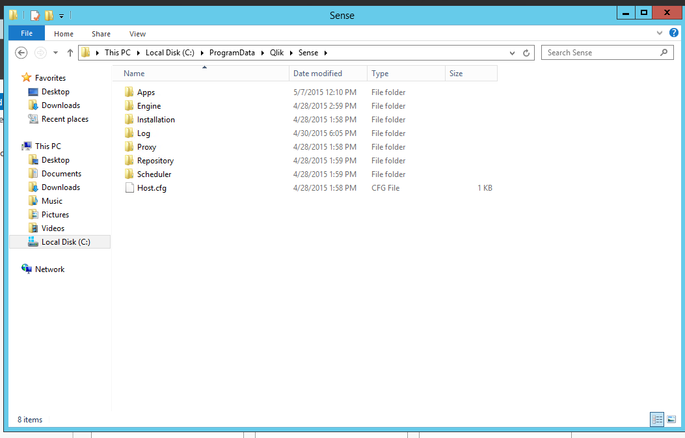Switch to Large icons view
Screen dimensions: 685x438
[x=671, y=419]
